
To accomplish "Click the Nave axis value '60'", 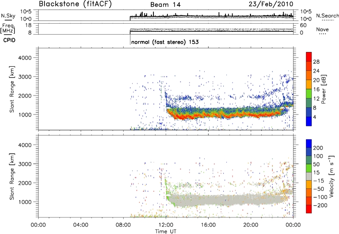I will pos(303,25).
